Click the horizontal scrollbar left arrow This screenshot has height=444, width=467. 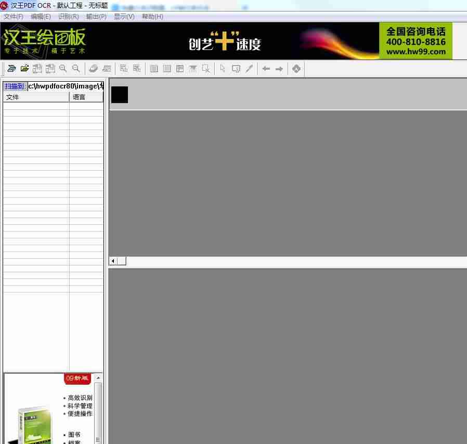pyautogui.click(x=113, y=261)
